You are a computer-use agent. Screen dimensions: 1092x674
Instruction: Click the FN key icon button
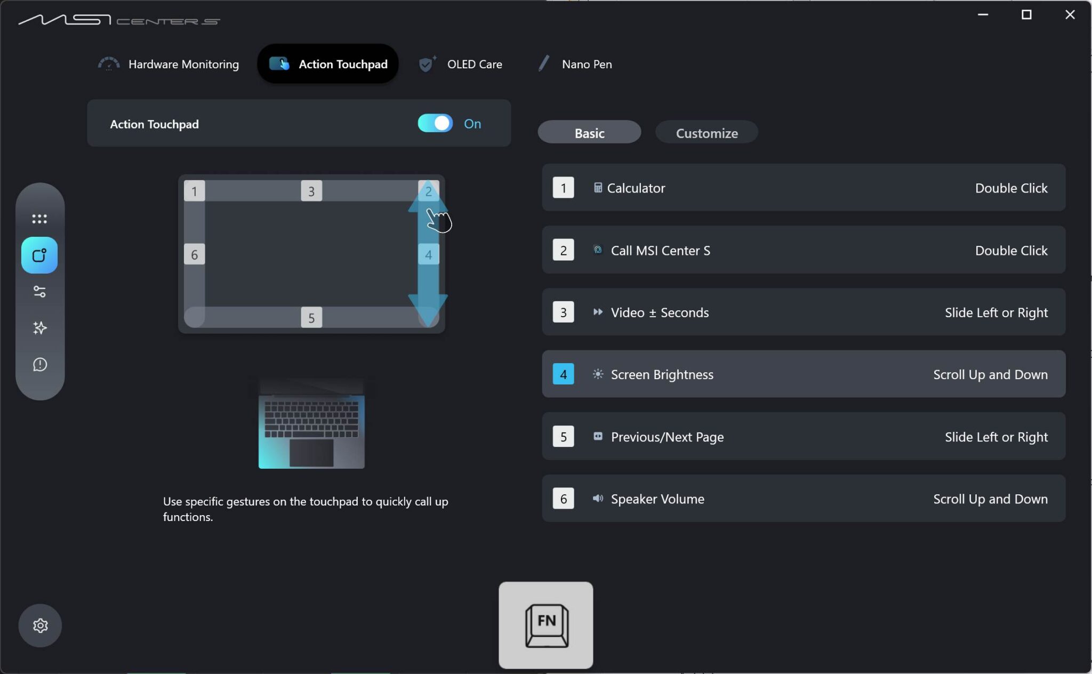[x=545, y=625]
